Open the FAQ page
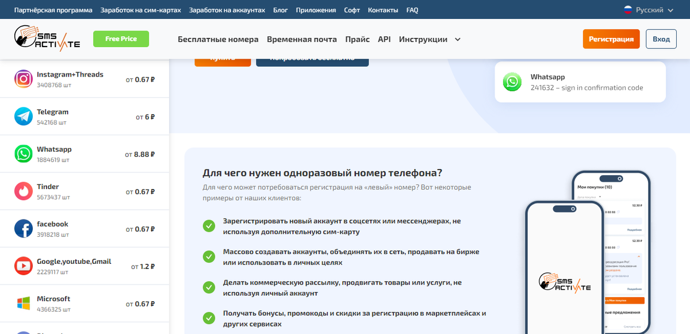Screen dimensions: 690x334 (x=412, y=10)
